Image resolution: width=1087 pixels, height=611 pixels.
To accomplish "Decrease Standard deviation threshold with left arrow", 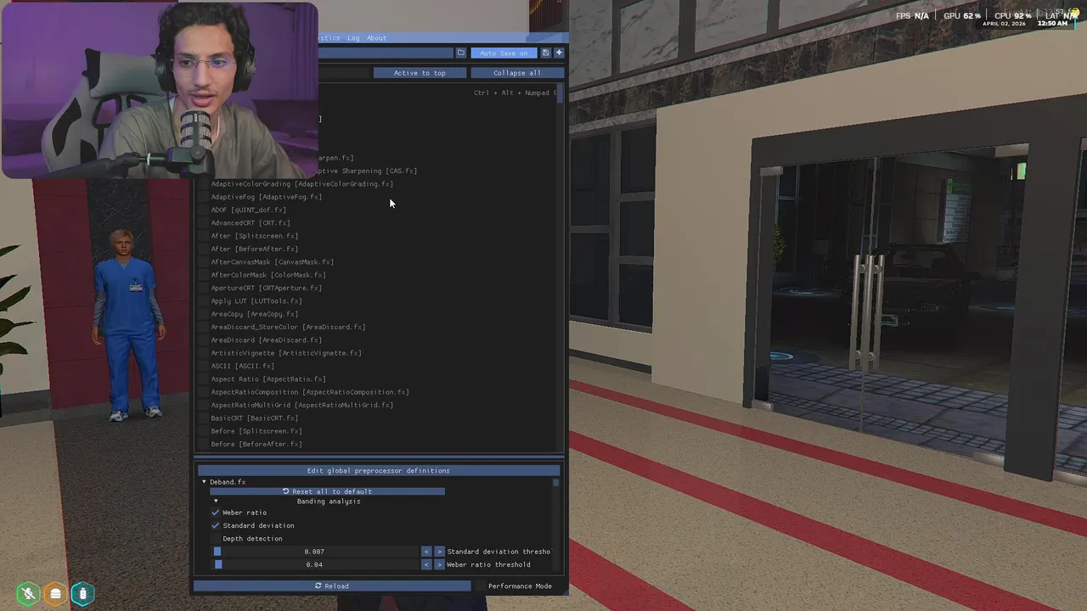I will tap(426, 552).
